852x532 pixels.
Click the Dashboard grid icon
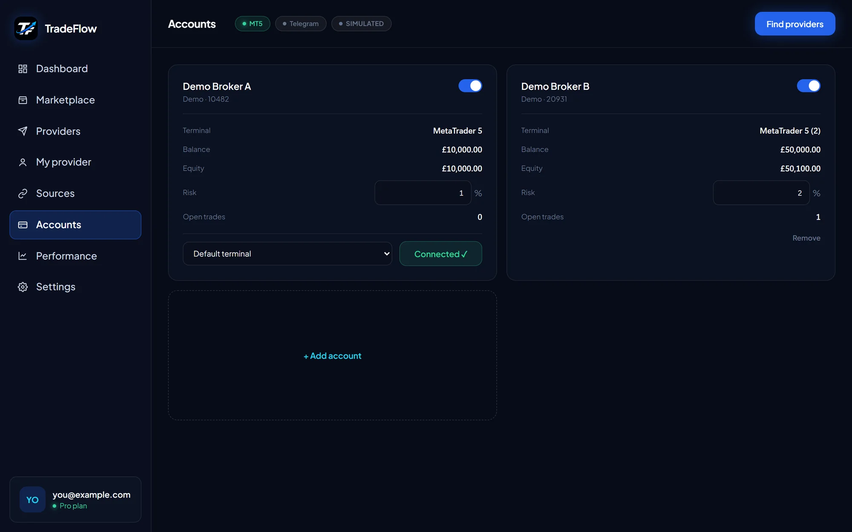tap(23, 69)
